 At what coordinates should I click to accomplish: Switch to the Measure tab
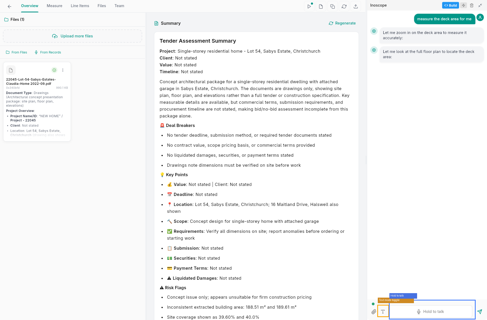tap(54, 6)
